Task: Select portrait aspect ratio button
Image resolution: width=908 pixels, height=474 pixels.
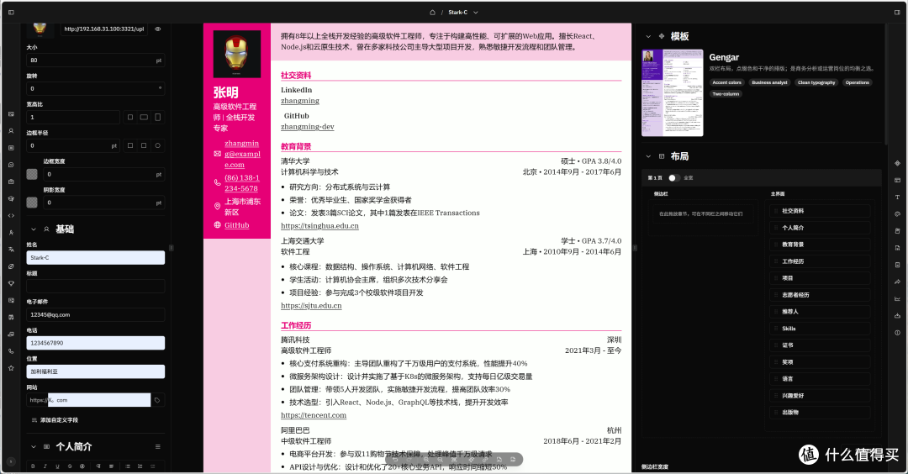Action: click(157, 117)
